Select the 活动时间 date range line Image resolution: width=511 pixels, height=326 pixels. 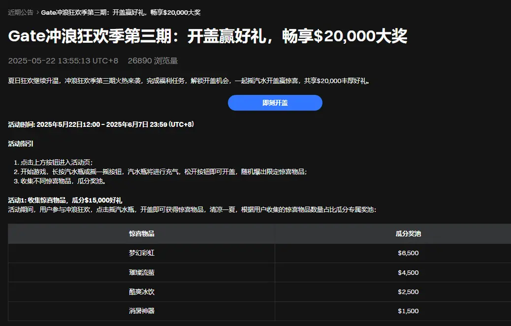pos(101,124)
